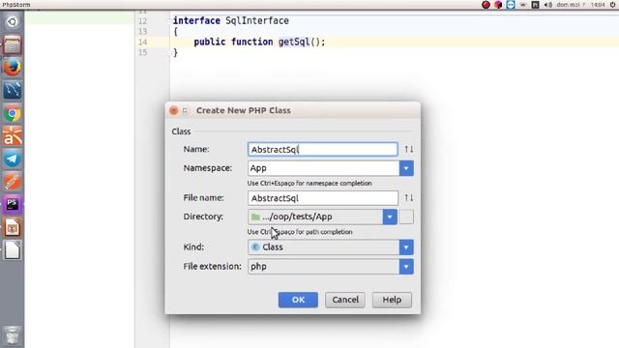
Task: Open the Ubuntu Dash search icon
Action: pos(12,21)
